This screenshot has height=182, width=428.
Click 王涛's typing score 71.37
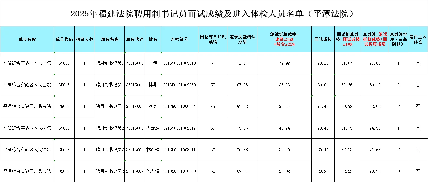pos(242,63)
